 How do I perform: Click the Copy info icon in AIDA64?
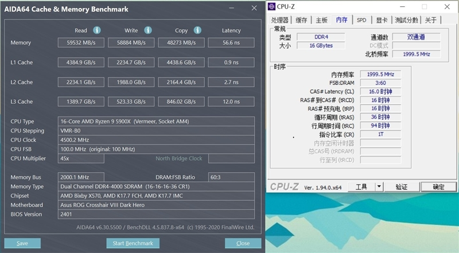(x=197, y=30)
